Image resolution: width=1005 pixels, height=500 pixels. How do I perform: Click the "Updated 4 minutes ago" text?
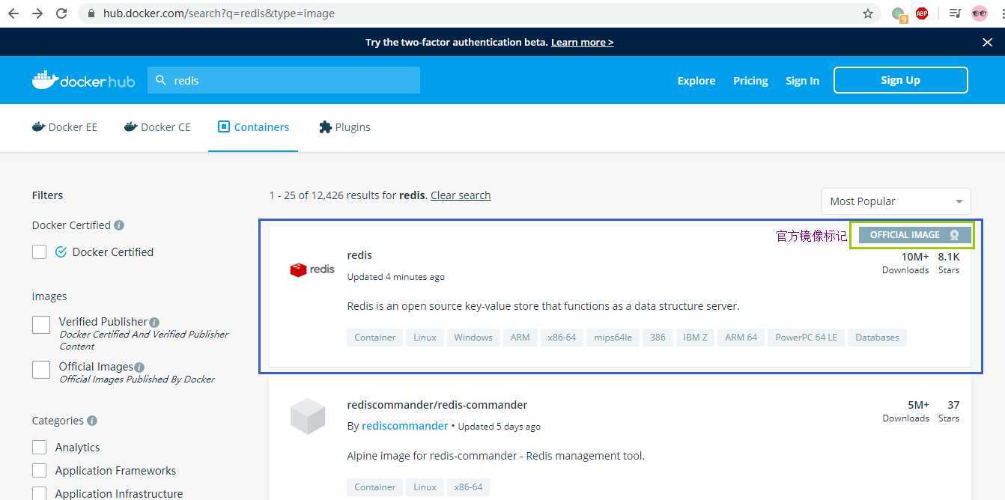(x=395, y=277)
